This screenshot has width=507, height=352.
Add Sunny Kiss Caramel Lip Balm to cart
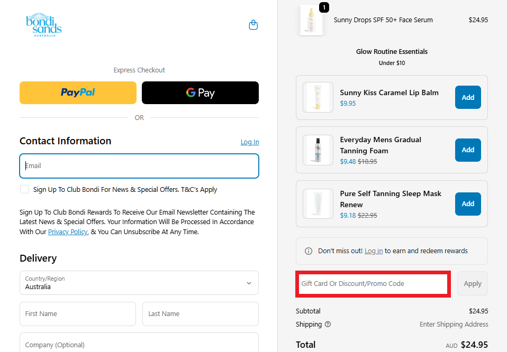[x=468, y=97]
